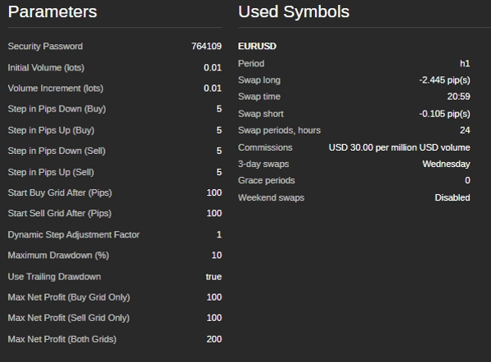Select Max Net Profit (Both Grids) value 200

coord(214,339)
